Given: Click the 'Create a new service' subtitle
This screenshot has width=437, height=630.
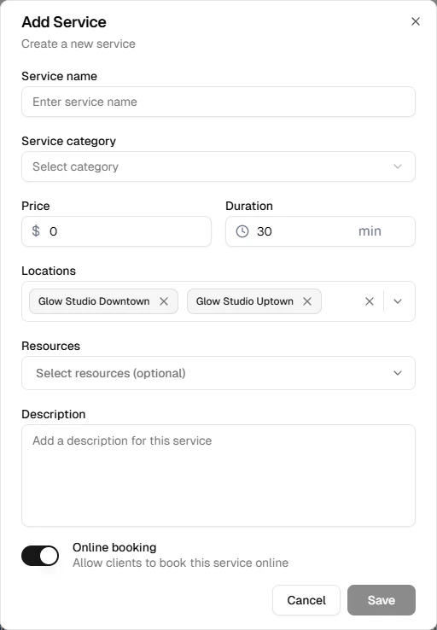Looking at the screenshot, I should click(x=79, y=44).
